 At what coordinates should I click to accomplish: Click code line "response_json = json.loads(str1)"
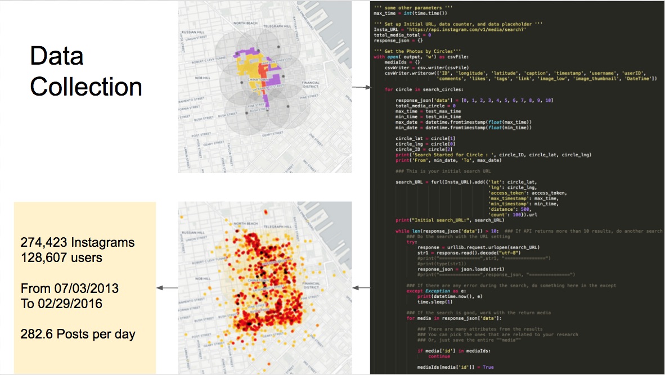click(461, 269)
